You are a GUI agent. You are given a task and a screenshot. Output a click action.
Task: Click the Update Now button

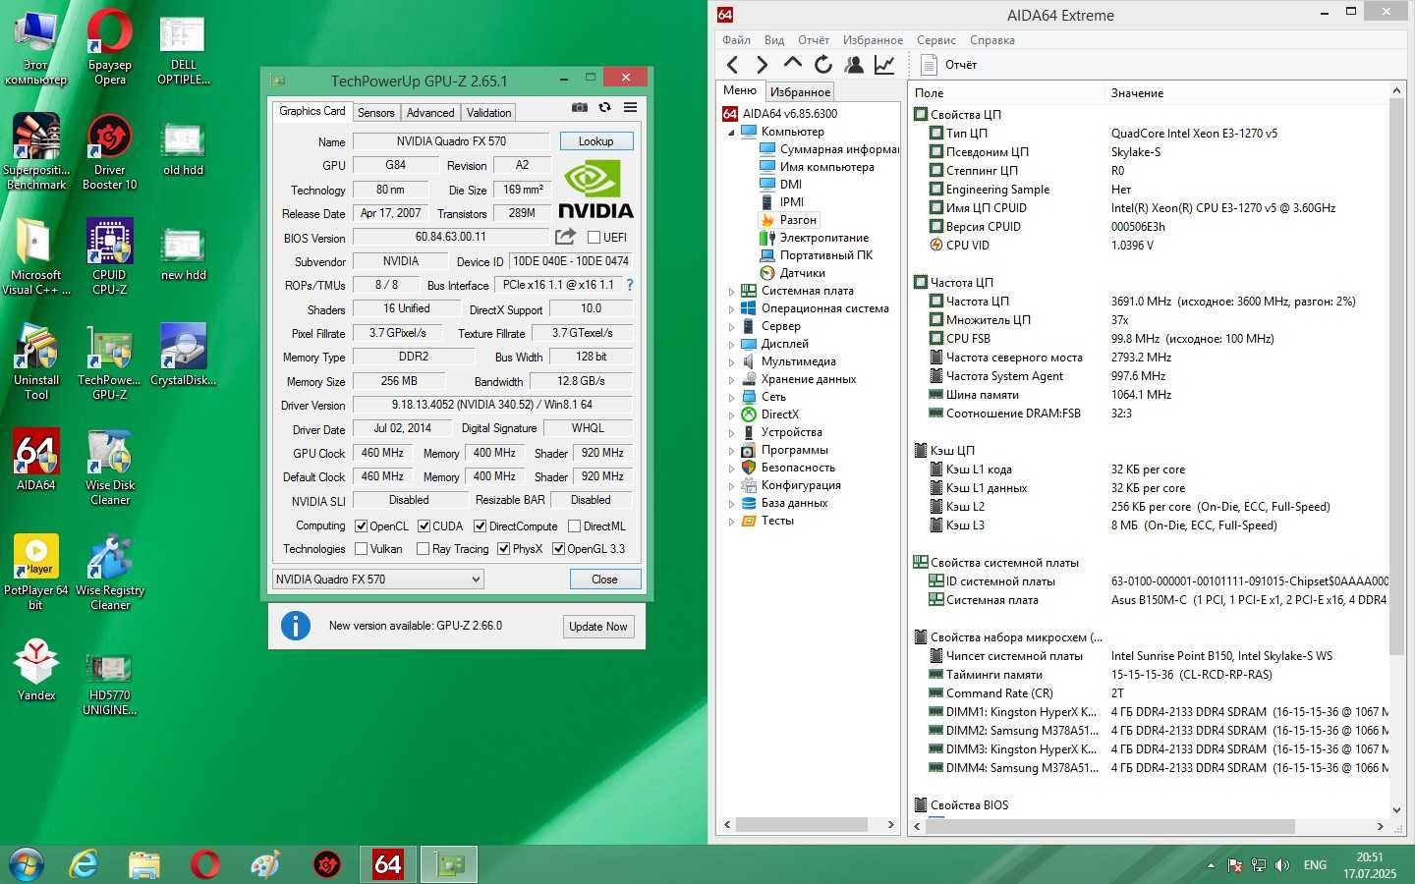(x=597, y=627)
